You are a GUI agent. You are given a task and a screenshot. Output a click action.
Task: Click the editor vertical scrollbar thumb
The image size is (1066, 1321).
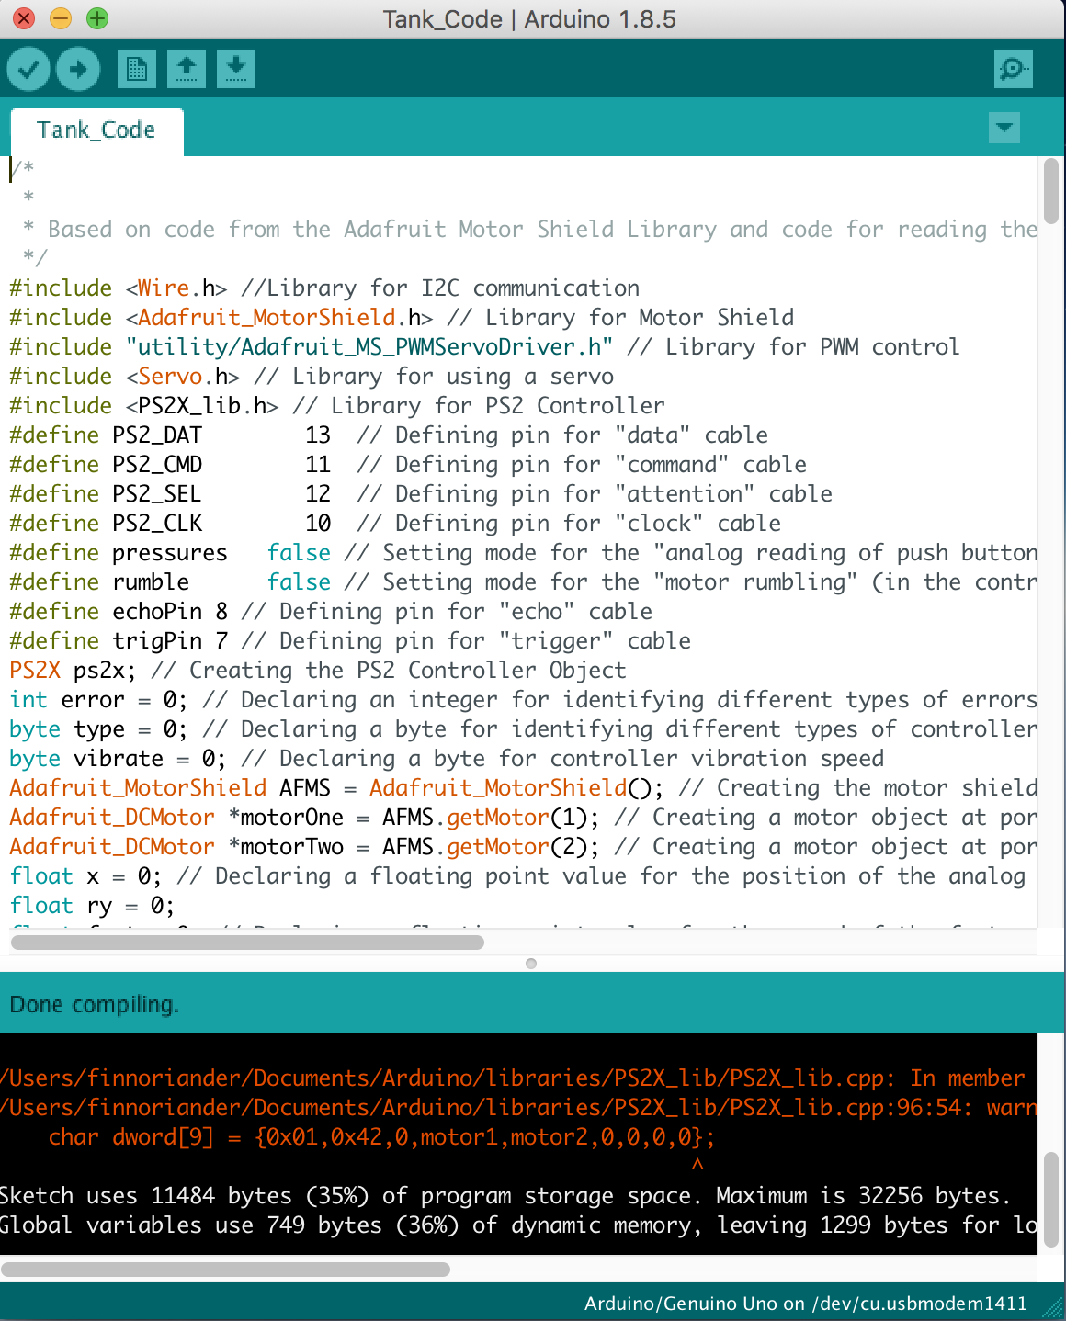[1051, 191]
